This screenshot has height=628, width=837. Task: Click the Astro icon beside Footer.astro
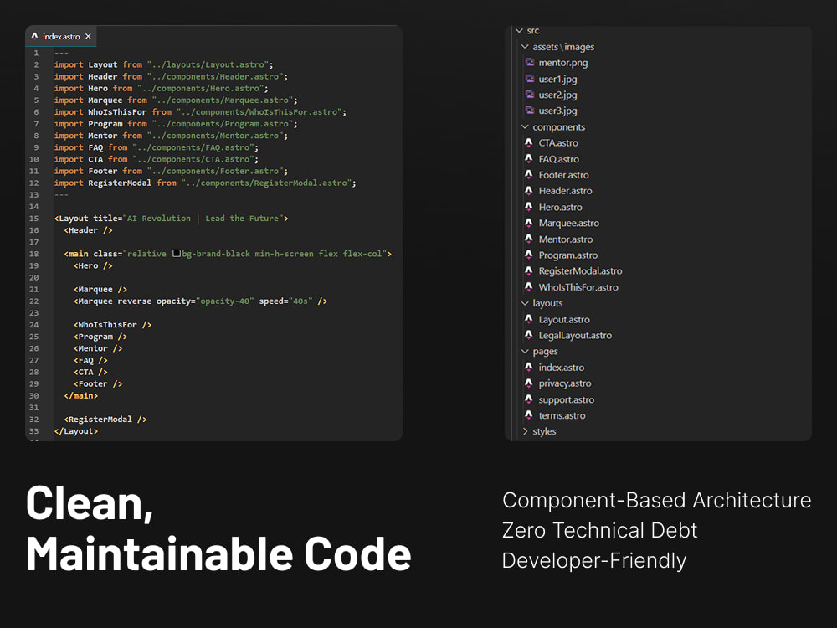point(528,175)
